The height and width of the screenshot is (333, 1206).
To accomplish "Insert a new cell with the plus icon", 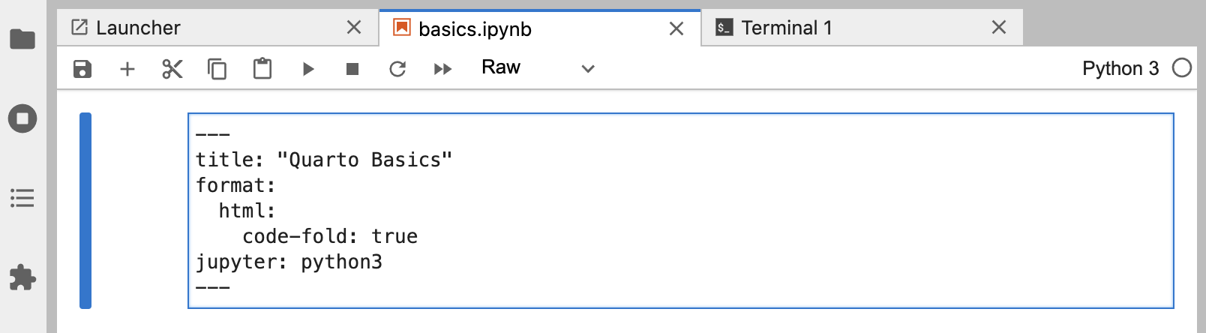I will [x=127, y=69].
